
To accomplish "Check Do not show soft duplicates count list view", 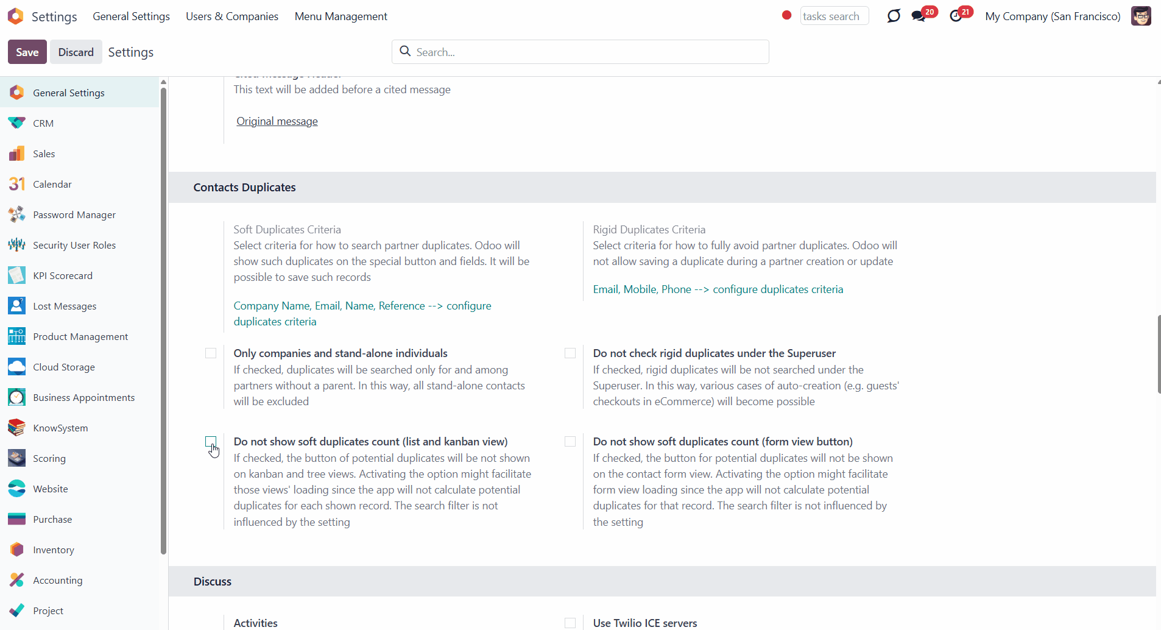I will [211, 442].
